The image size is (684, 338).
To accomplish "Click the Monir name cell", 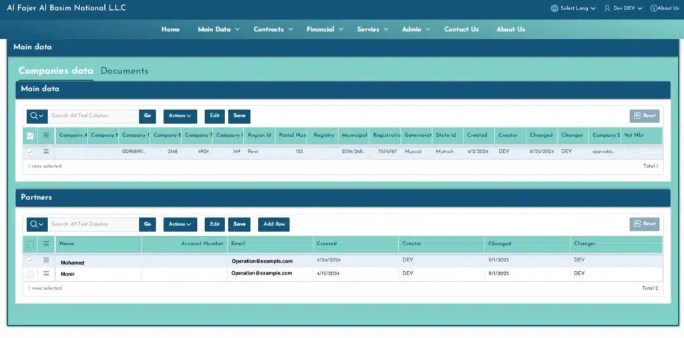I will coord(98,274).
